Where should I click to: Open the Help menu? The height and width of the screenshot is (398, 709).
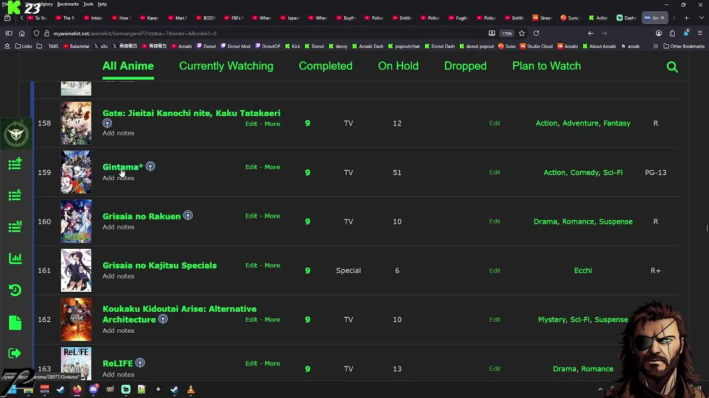point(102,4)
